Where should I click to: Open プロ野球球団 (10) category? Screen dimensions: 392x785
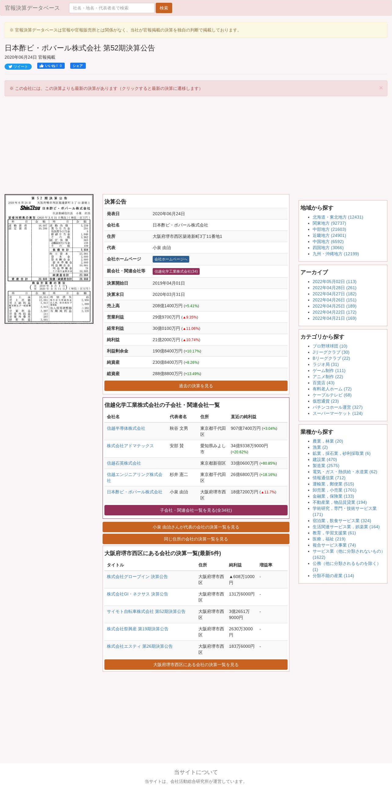330,346
